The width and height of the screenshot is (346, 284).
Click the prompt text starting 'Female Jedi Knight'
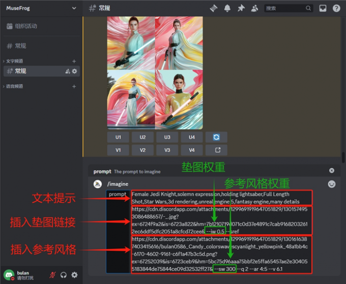point(216,198)
